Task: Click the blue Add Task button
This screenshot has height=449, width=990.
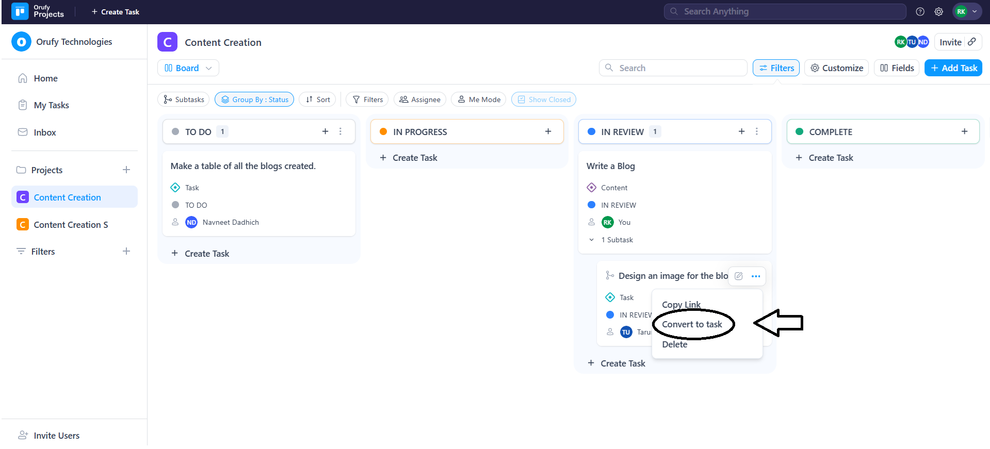Action: click(953, 68)
